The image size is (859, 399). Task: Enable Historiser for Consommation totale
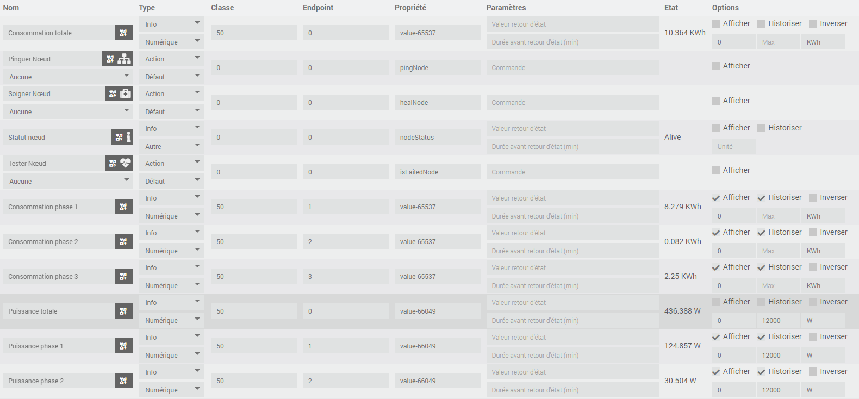point(762,24)
